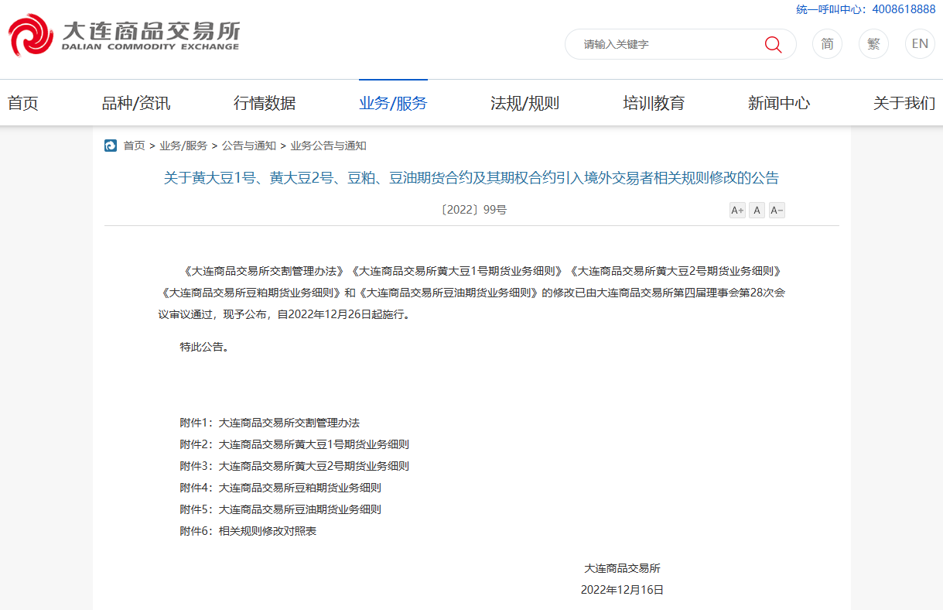Open the 品种/资讯 navigation menu
Screen dimensions: 943x610
pos(136,103)
